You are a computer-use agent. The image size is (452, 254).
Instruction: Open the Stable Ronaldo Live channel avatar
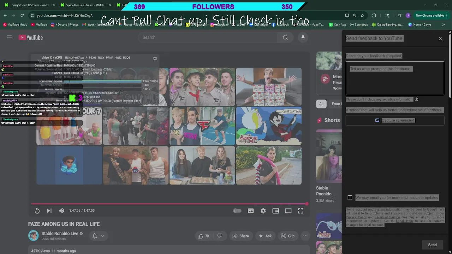[33, 236]
